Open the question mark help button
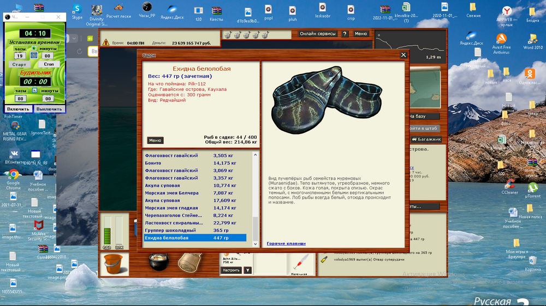The height and width of the screenshot is (306, 546). point(345,34)
